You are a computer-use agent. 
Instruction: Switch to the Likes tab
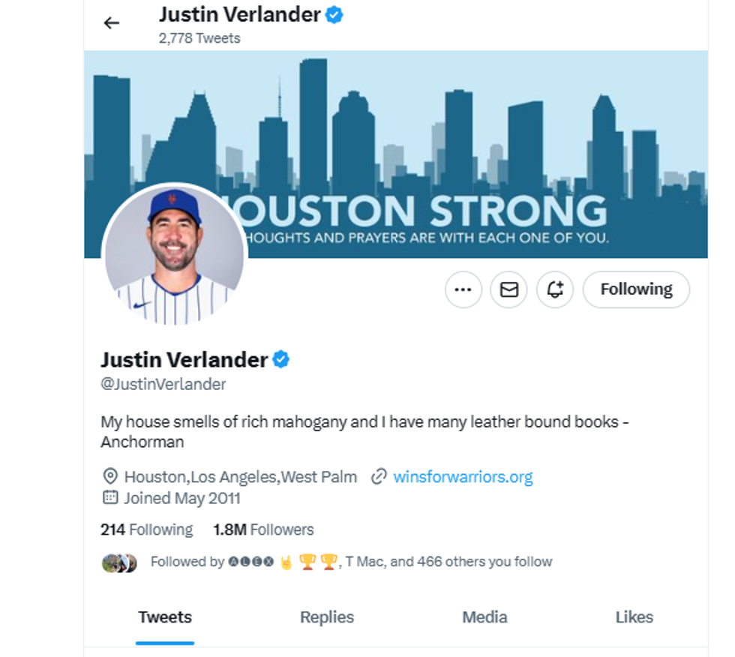pos(634,617)
